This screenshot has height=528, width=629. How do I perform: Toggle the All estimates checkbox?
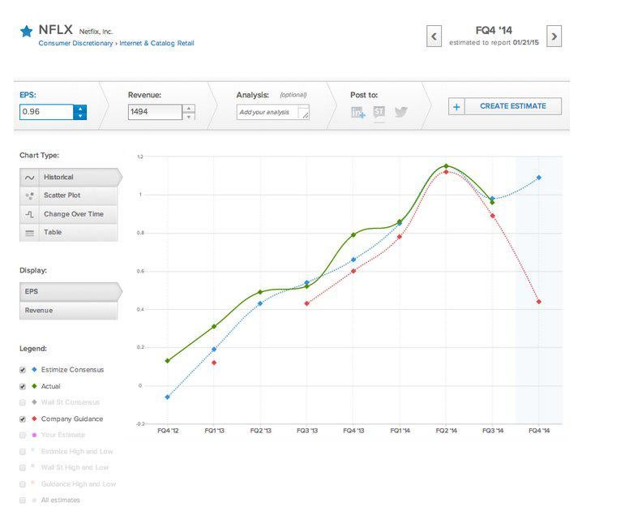pyautogui.click(x=23, y=500)
